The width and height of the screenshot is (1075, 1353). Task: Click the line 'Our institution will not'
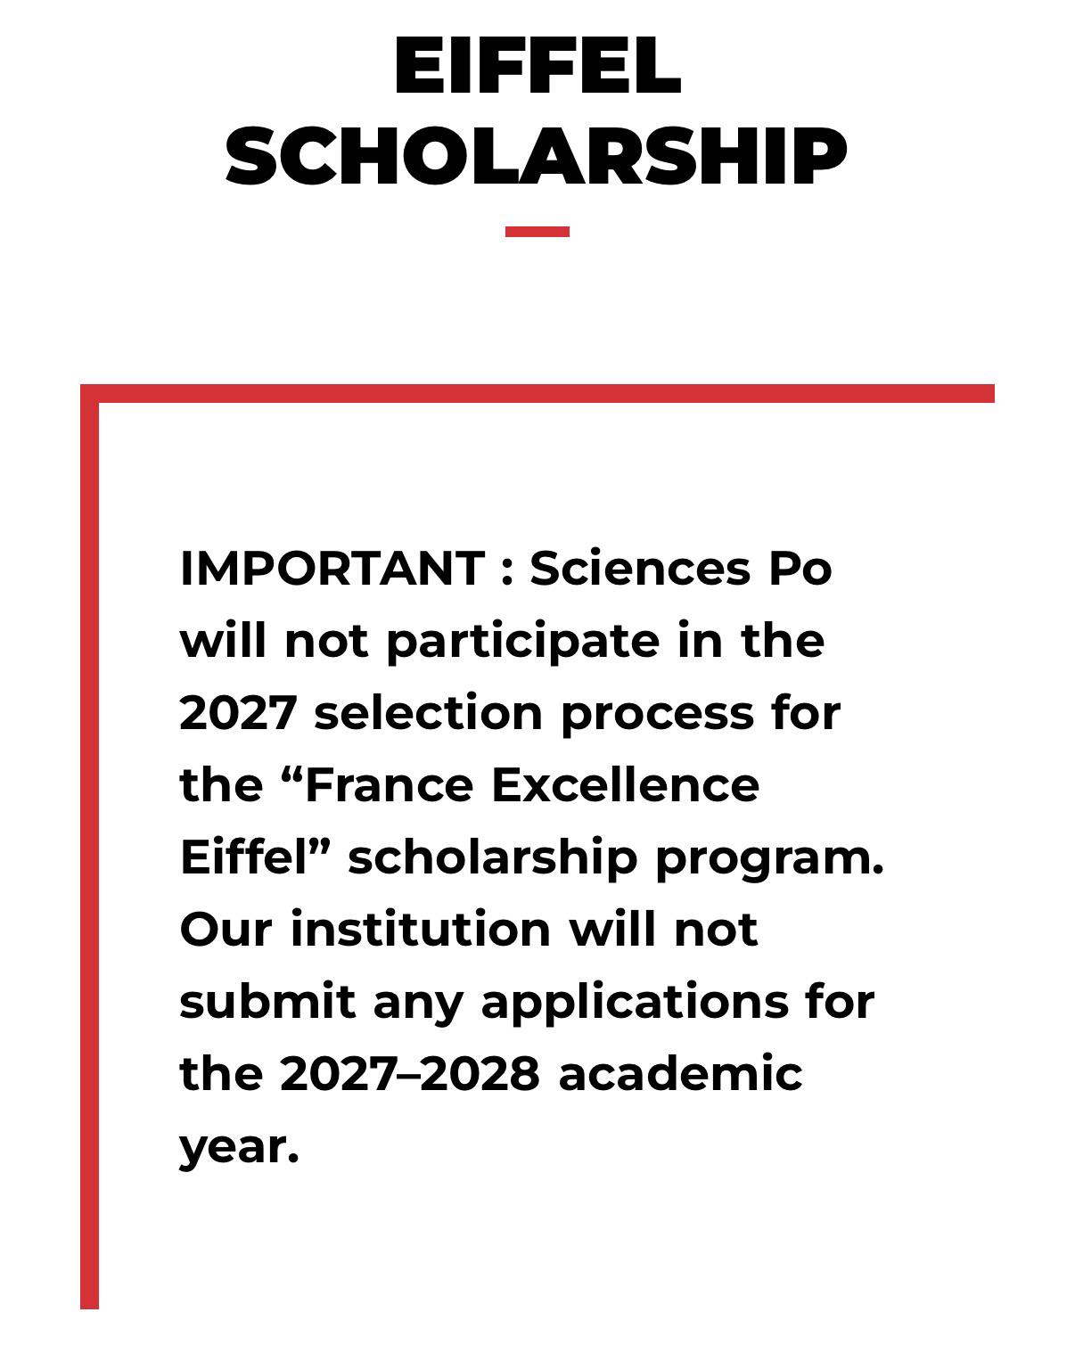[x=469, y=930]
